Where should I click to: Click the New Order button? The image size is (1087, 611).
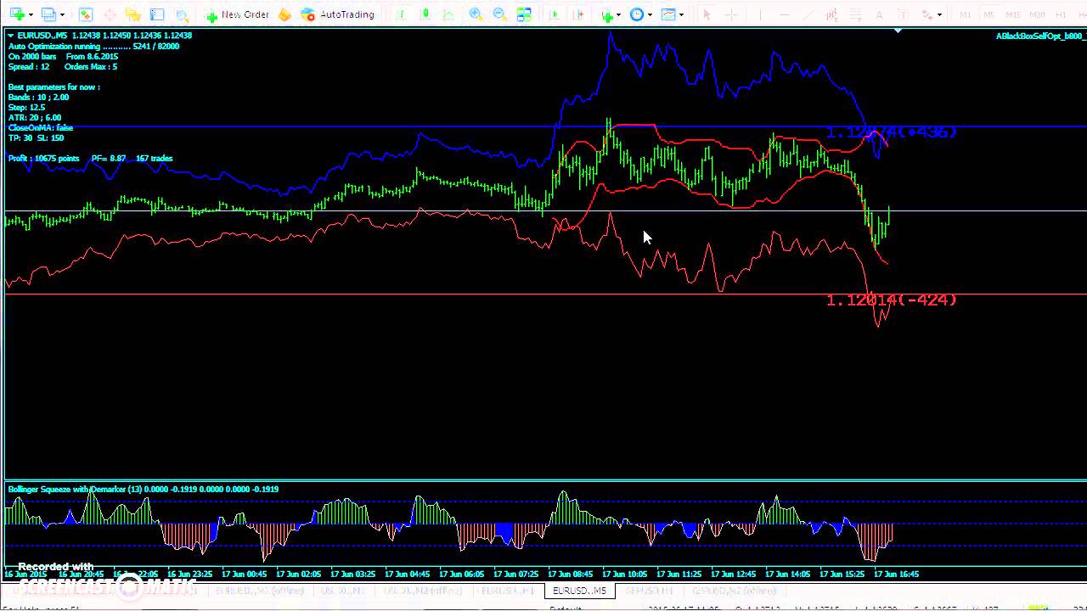click(237, 14)
